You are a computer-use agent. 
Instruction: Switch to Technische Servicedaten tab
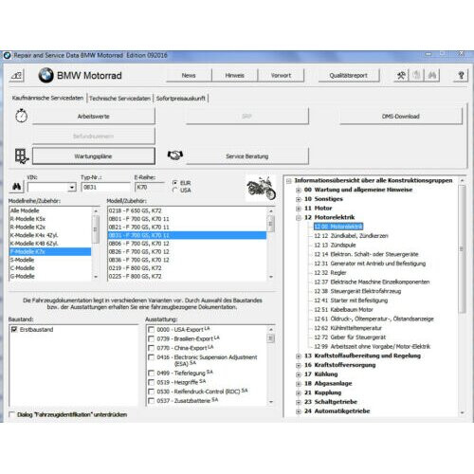[119, 99]
